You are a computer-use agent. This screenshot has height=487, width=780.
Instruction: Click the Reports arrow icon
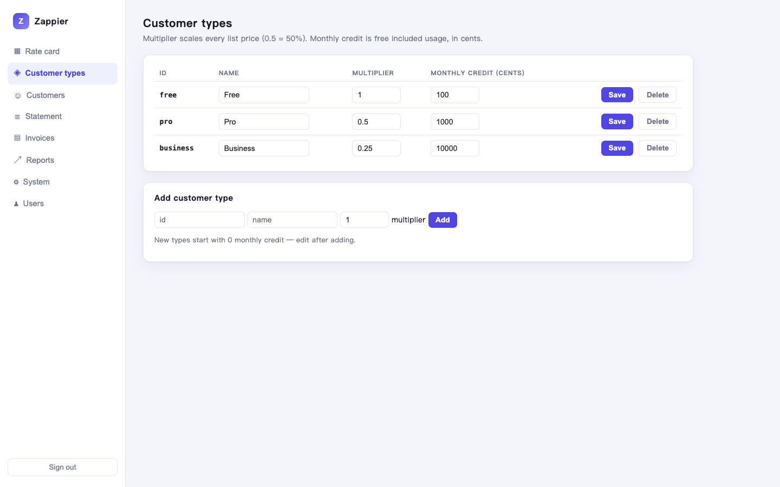[x=18, y=160]
